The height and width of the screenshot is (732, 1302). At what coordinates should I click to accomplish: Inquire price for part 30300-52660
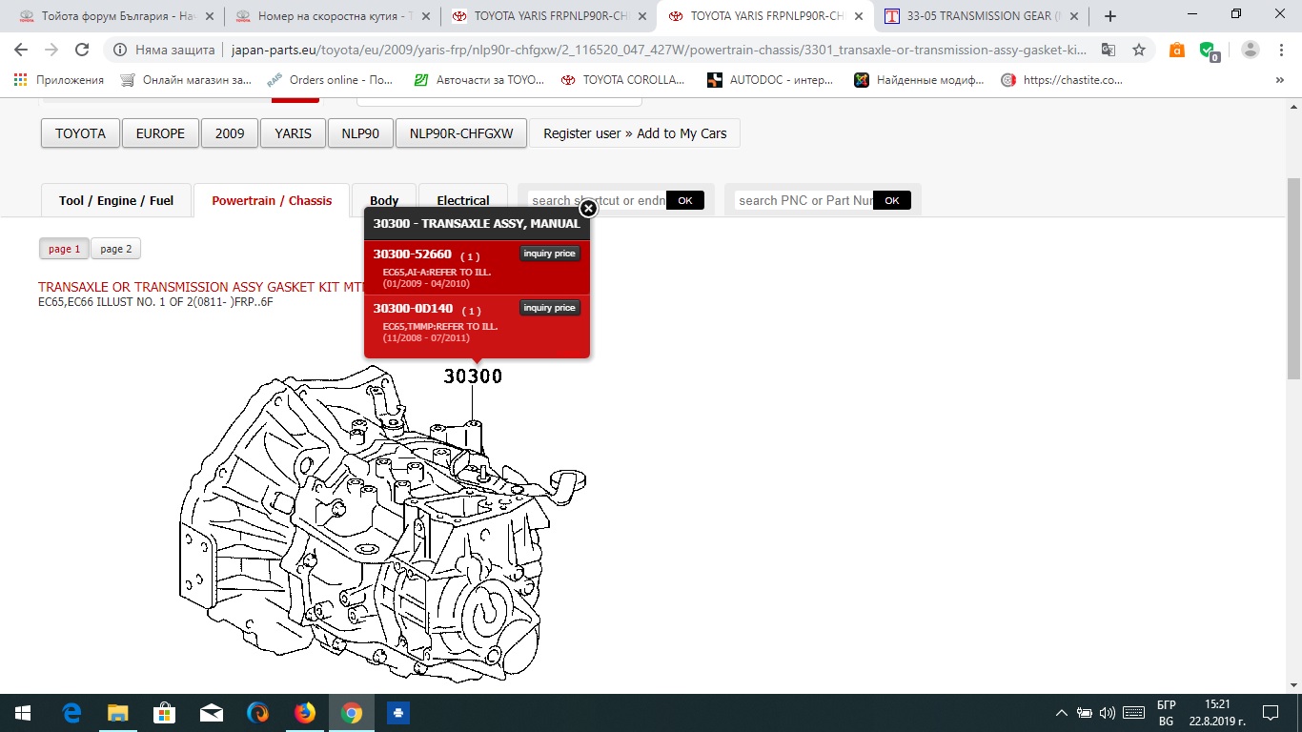pos(549,254)
